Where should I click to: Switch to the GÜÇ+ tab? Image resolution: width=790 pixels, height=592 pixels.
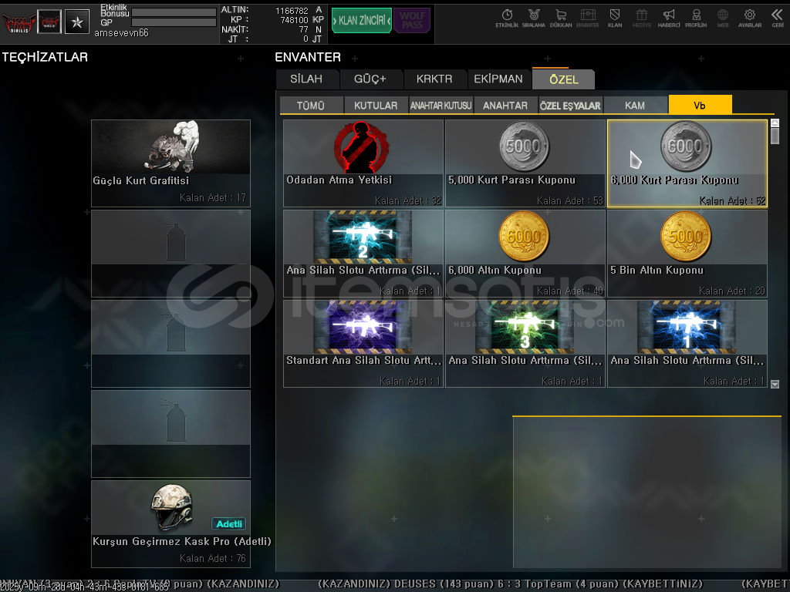pyautogui.click(x=370, y=79)
